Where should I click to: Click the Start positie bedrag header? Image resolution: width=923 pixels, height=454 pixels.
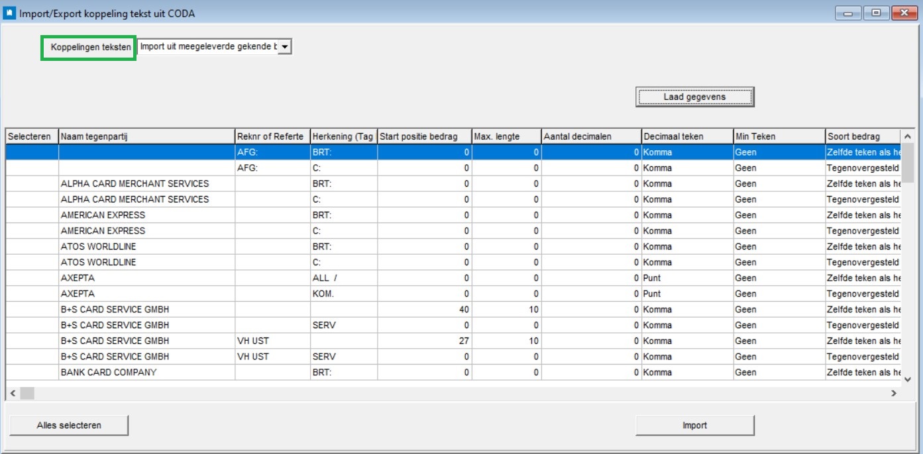pos(424,136)
